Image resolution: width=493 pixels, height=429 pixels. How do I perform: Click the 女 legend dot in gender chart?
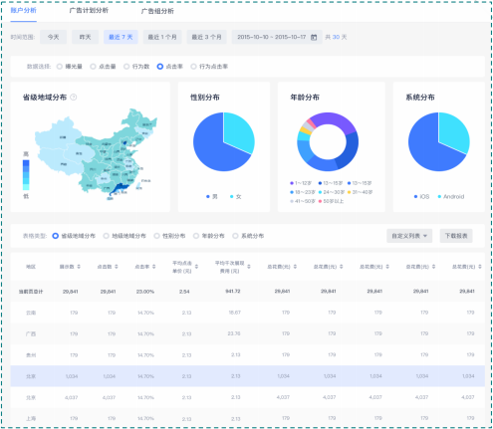(231, 197)
